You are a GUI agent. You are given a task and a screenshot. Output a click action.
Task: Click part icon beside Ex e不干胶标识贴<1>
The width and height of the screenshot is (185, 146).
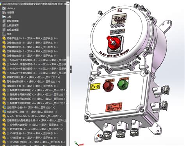click(x=4, y=116)
